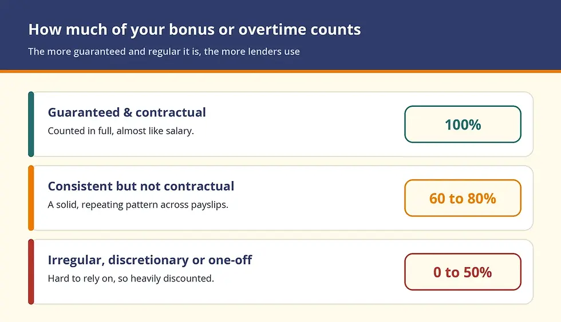Screen dimensions: 561x322
Task: Click the orange accent bar
Action: click(x=31, y=198)
